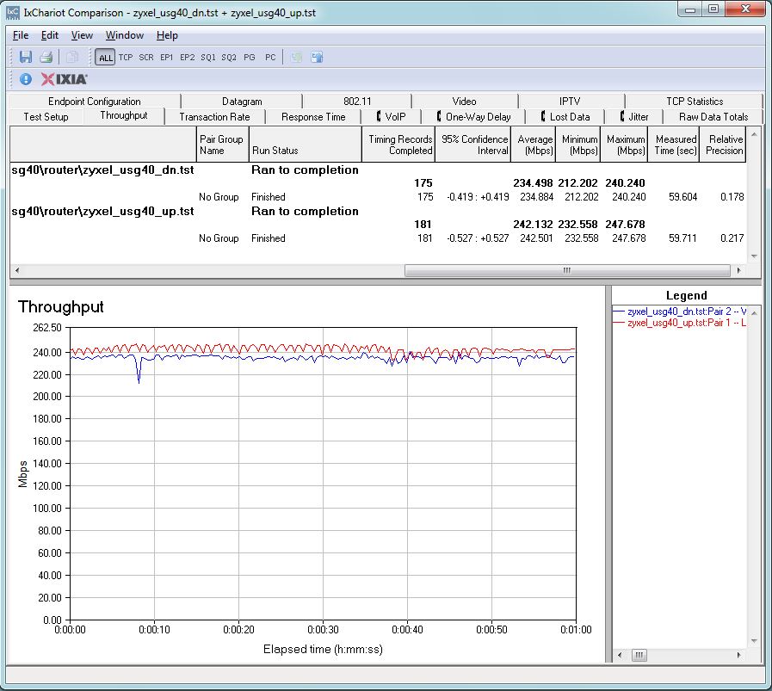Click the greyed toolbar icon after PC

pos(296,57)
